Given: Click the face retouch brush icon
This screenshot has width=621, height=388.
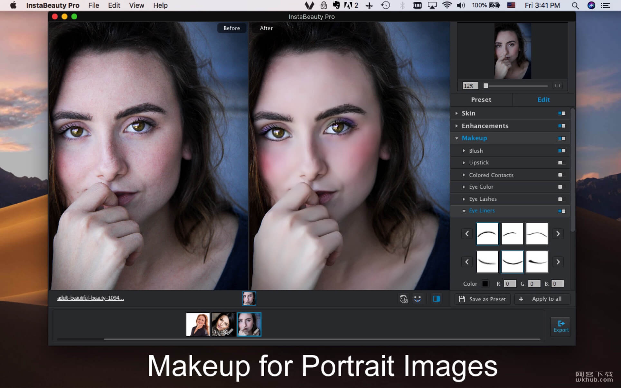Looking at the screenshot, I should (404, 299).
